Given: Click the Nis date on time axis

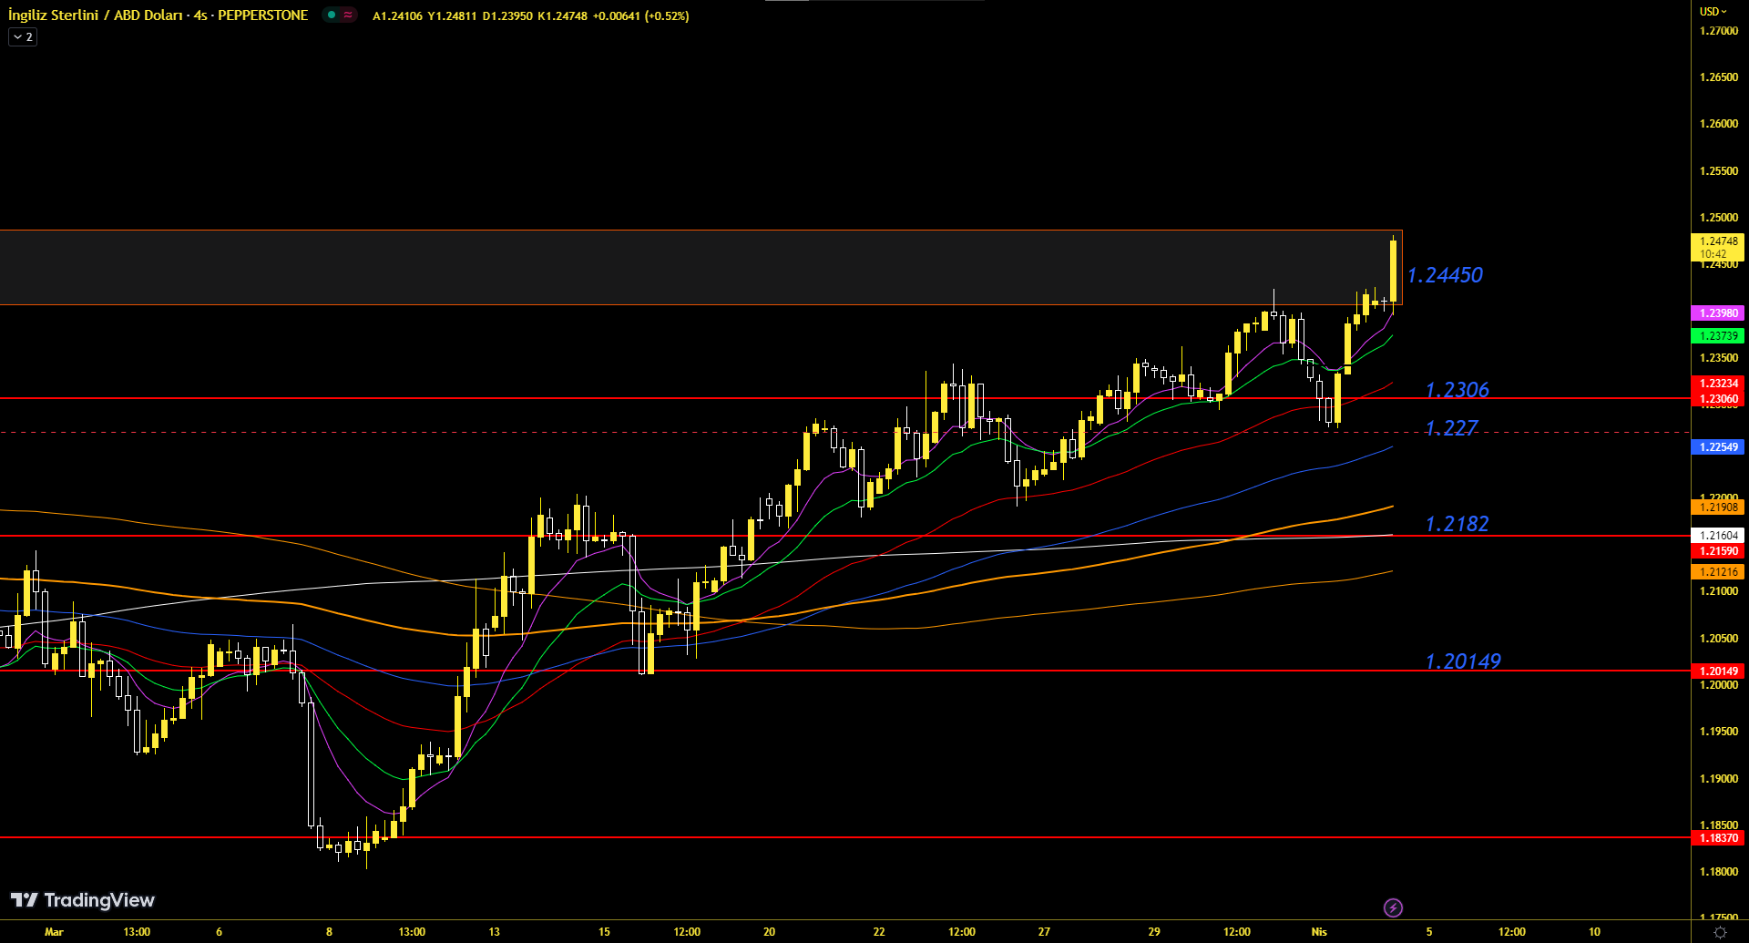Looking at the screenshot, I should (x=1319, y=932).
